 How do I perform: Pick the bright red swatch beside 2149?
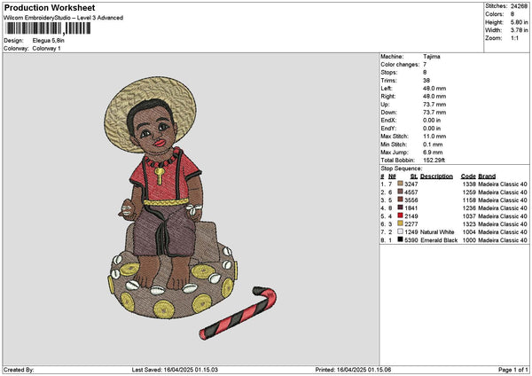(401, 215)
